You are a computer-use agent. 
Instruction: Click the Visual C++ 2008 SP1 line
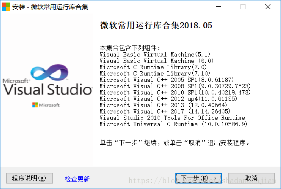(x=175, y=86)
